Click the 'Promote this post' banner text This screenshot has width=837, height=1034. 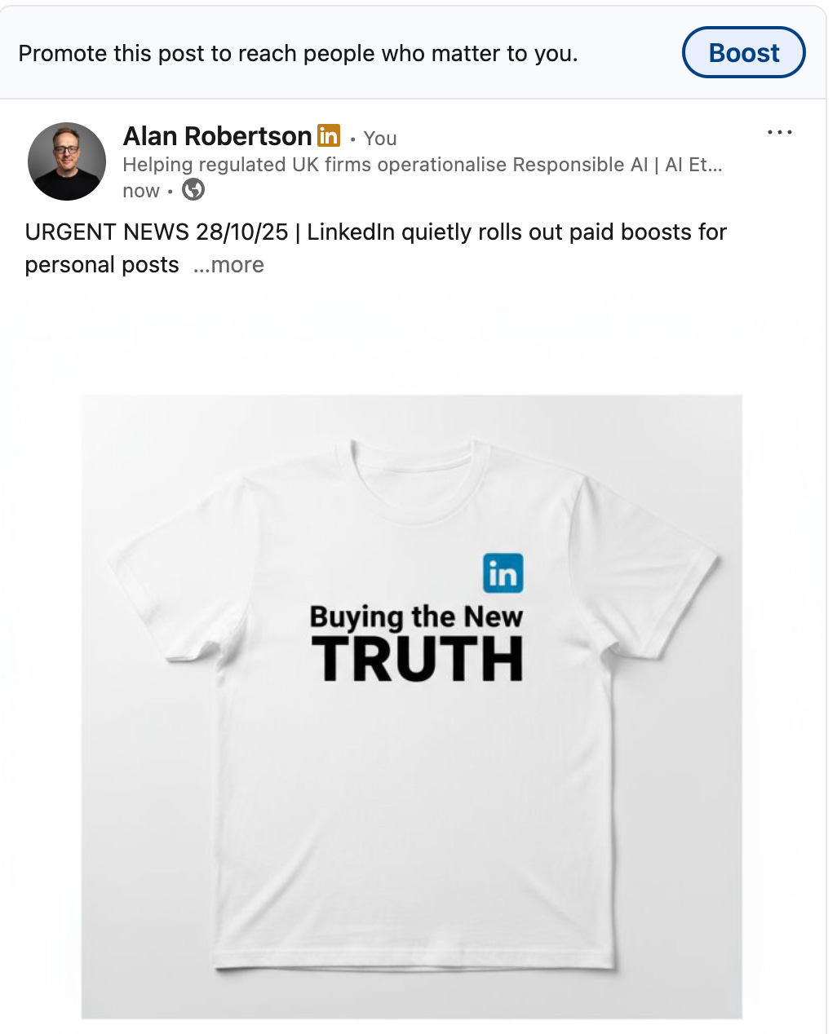click(298, 54)
